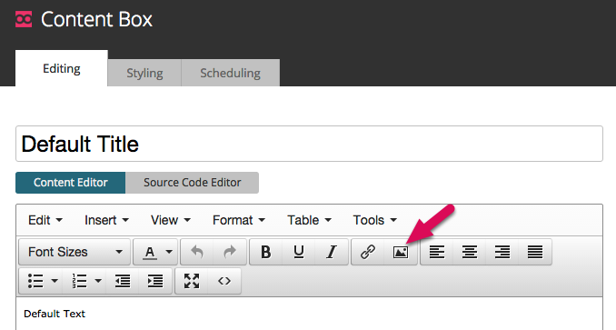
Task: Open the Insert menu
Action: pyautogui.click(x=107, y=220)
